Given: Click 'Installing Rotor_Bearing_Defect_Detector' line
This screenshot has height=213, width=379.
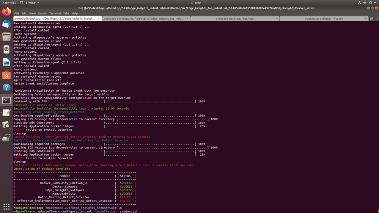Looking at the screenshot, I should pos(49,112).
